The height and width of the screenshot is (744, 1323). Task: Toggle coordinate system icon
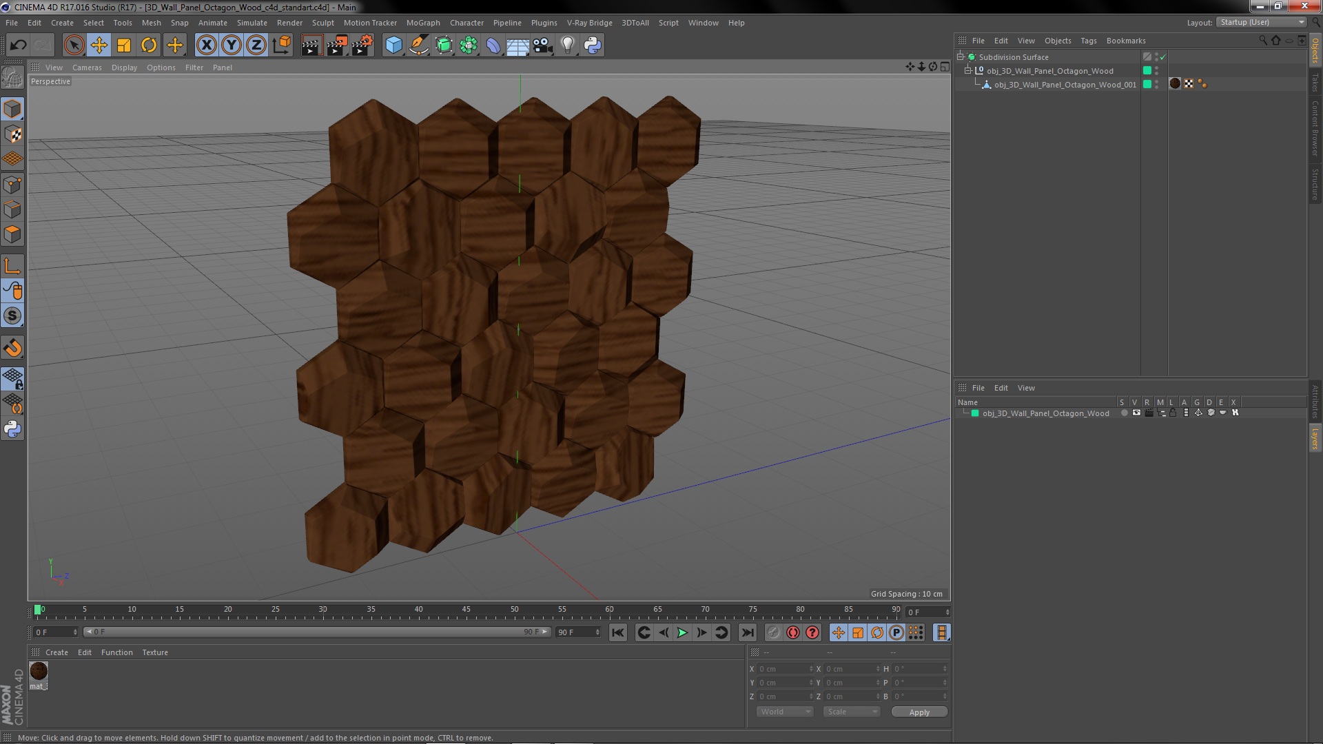[x=281, y=45]
